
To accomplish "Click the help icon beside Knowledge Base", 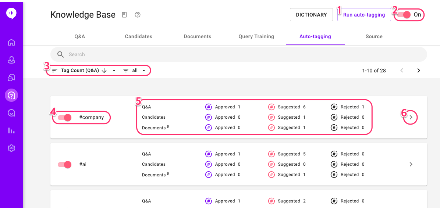I will pyautogui.click(x=138, y=15).
